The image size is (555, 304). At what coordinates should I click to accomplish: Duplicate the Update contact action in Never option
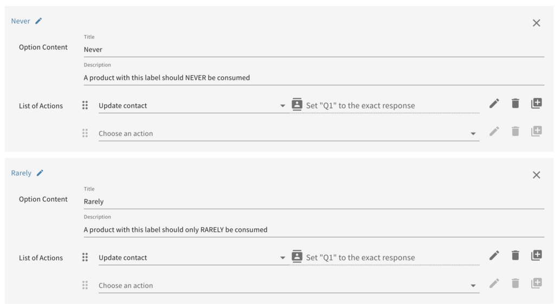(x=536, y=104)
